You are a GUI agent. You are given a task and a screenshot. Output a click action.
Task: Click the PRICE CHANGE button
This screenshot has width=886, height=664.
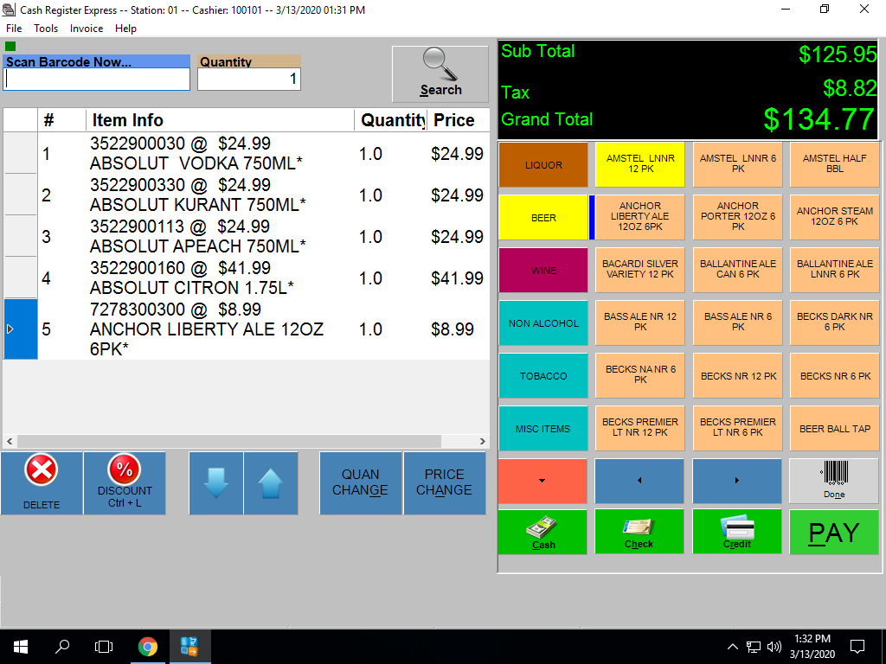coord(444,483)
